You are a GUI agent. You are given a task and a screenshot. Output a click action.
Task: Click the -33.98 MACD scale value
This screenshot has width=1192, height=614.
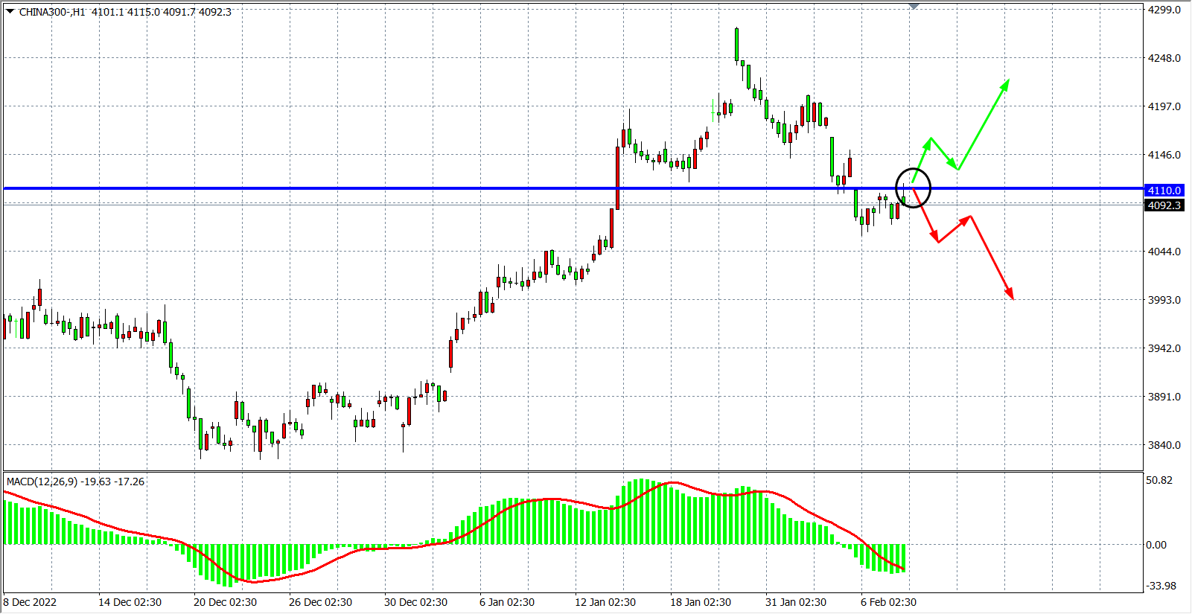1160,586
